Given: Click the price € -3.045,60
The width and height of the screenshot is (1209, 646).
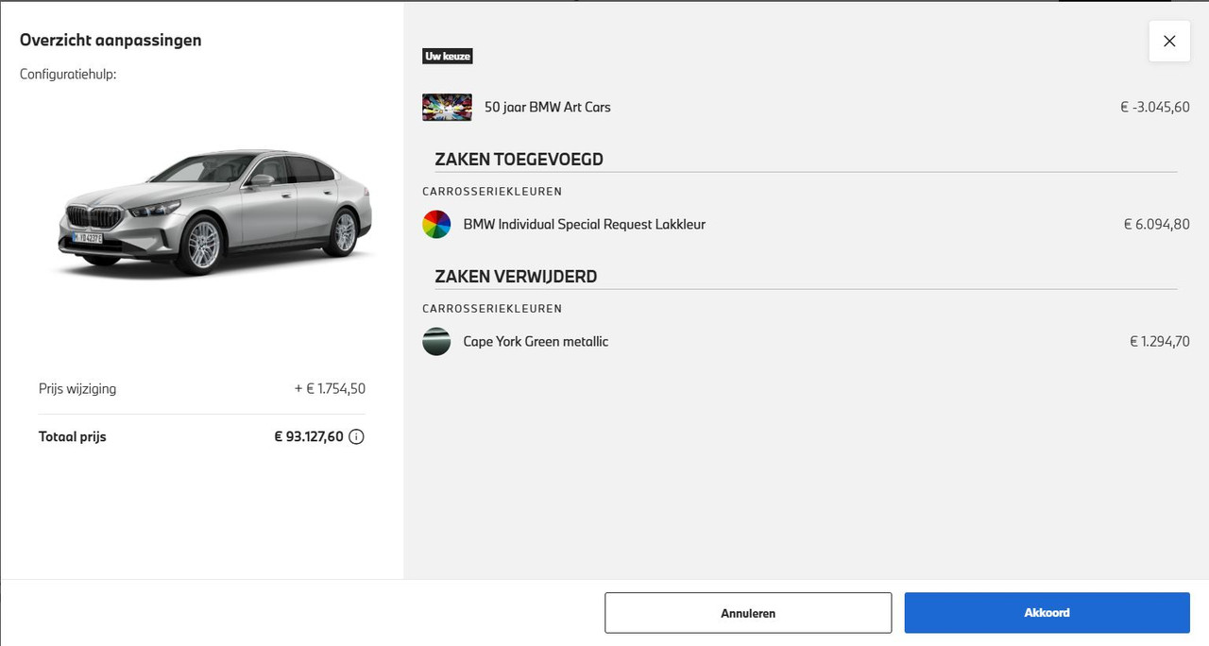Looking at the screenshot, I should pos(1154,108).
